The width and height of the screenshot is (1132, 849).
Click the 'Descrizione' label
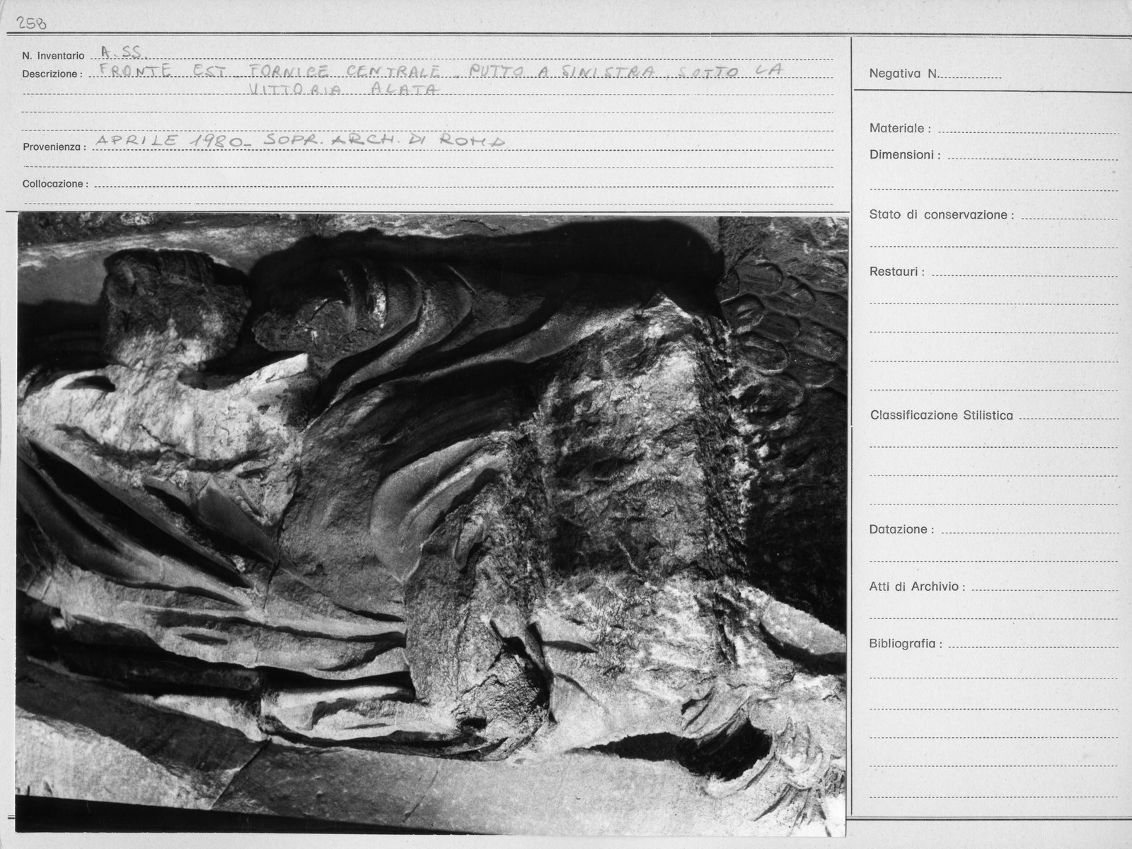pos(52,74)
